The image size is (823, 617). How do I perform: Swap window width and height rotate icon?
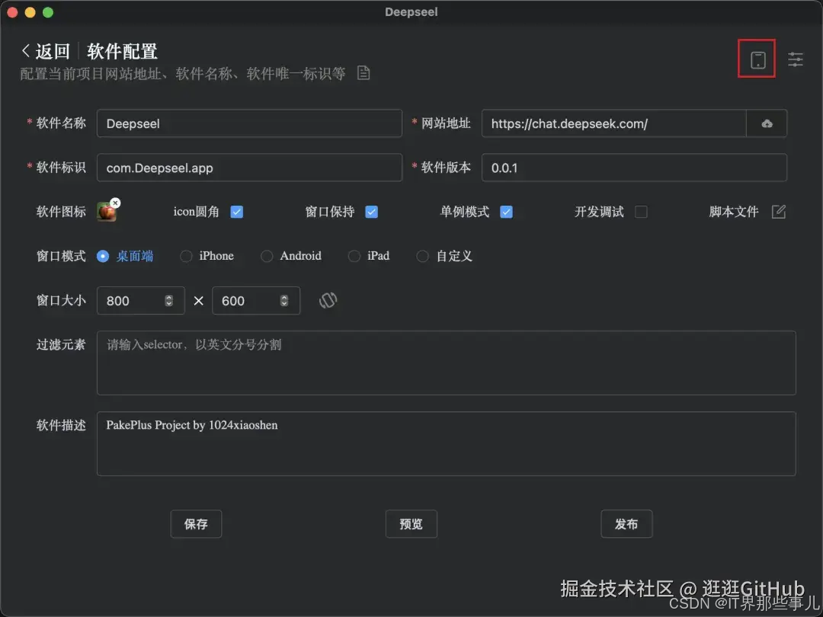(x=328, y=301)
